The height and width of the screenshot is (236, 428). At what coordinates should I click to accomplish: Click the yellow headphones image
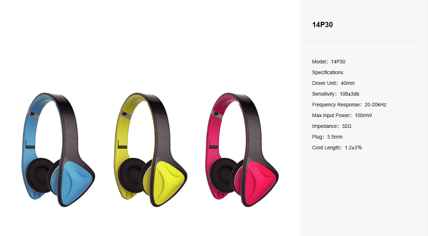(151, 150)
